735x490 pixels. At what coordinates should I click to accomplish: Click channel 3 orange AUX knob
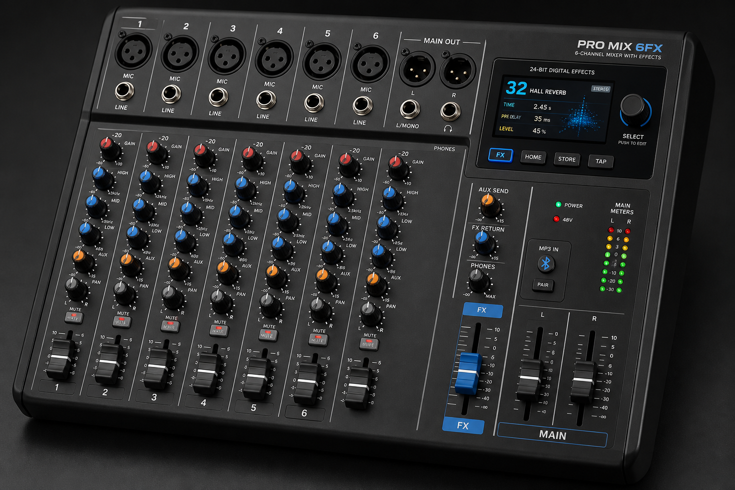(178, 269)
